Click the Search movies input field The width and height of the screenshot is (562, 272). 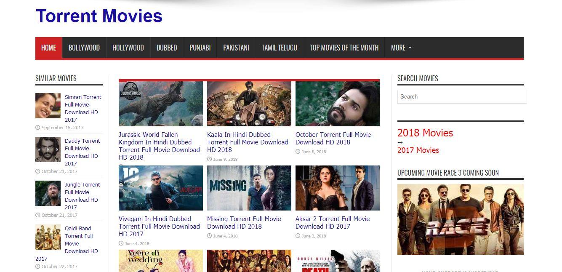(462, 96)
